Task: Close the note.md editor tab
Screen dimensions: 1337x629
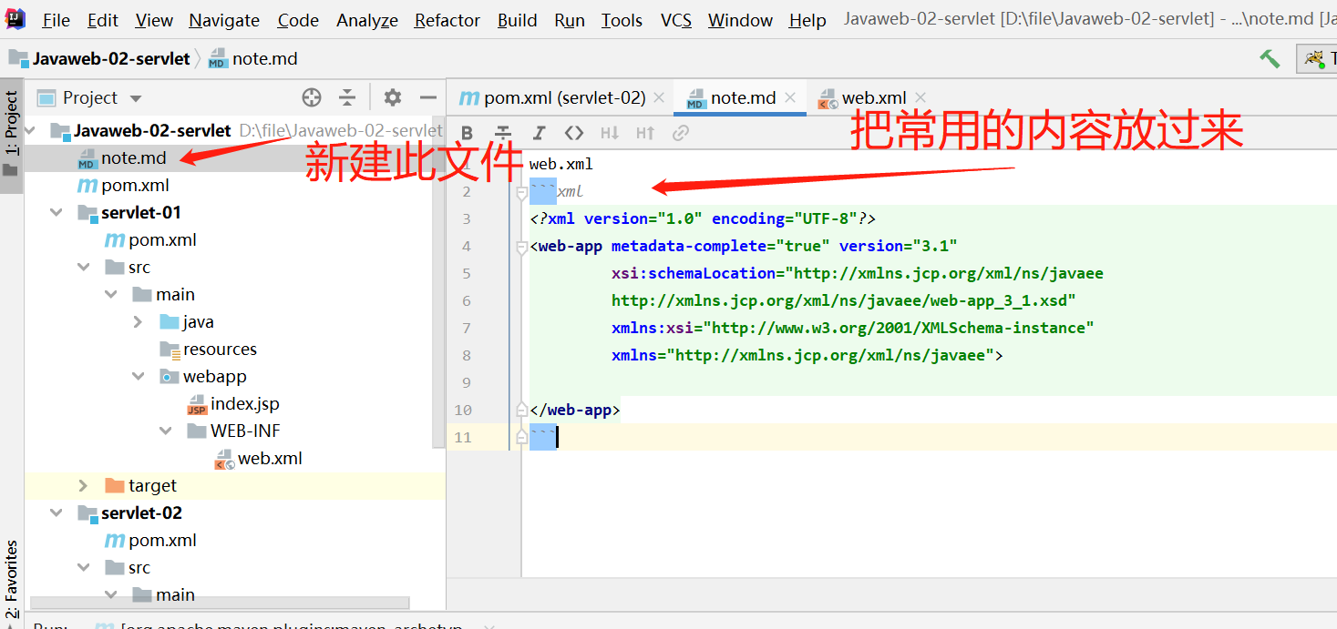Action: coord(790,97)
